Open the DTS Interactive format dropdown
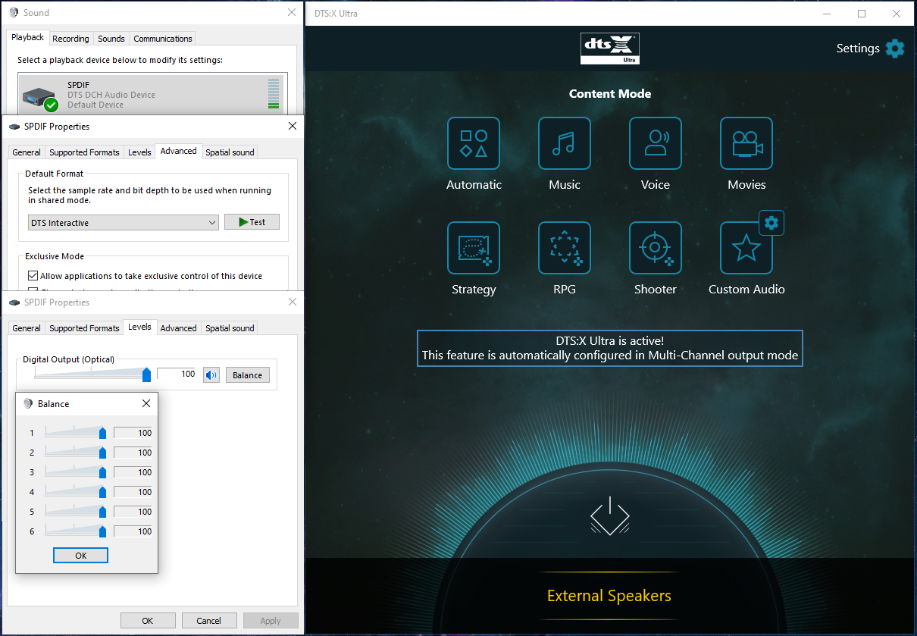The height and width of the screenshot is (636, 917). [x=124, y=223]
